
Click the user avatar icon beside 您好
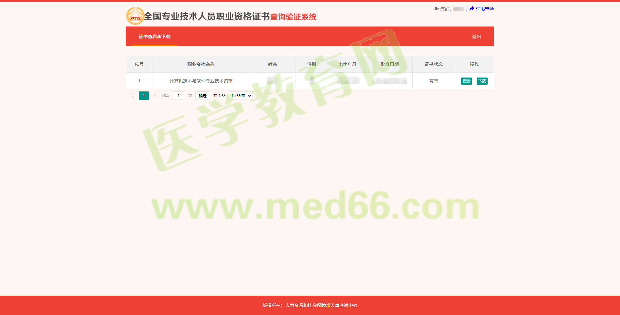click(x=436, y=9)
